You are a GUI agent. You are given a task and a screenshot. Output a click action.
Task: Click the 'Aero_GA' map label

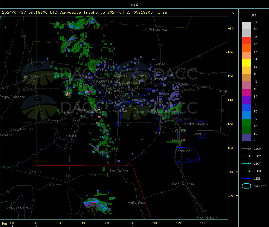pos(178,140)
